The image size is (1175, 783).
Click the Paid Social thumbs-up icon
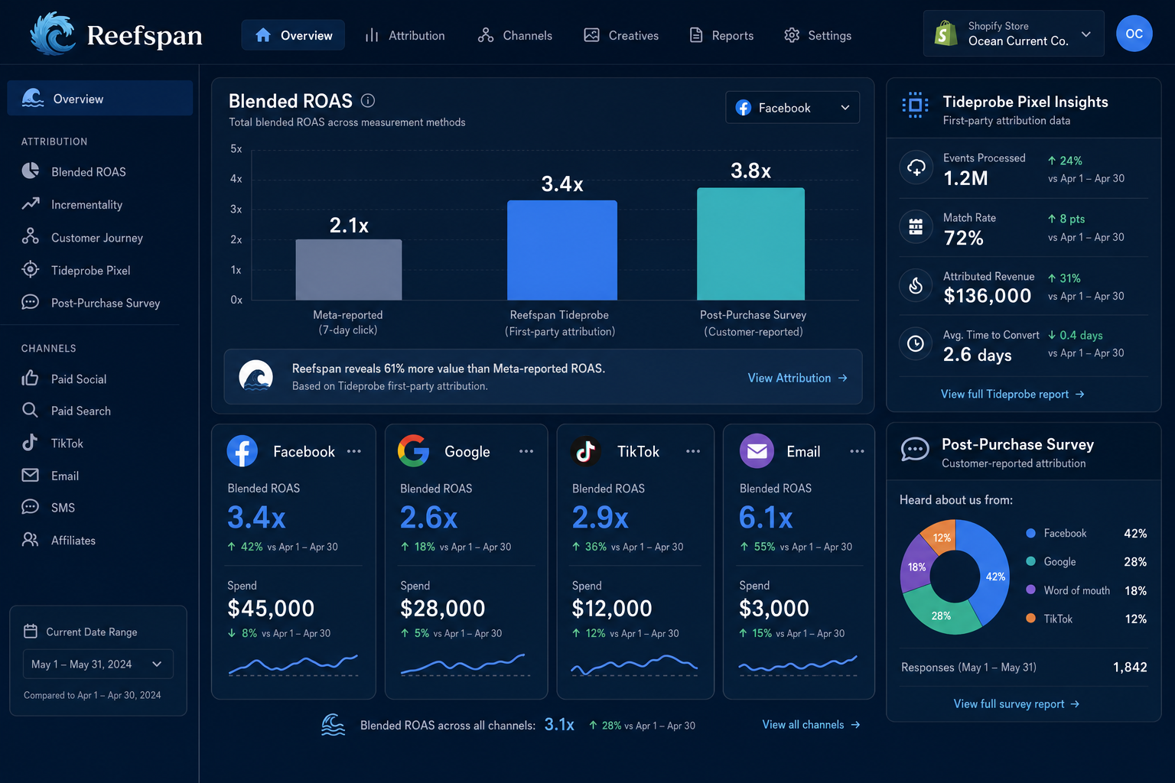click(x=30, y=378)
